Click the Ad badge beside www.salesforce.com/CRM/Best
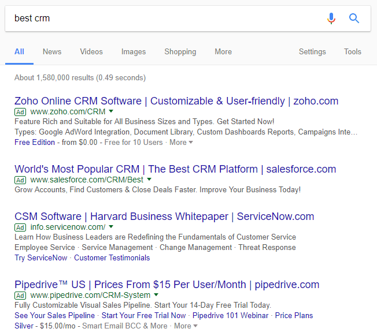This screenshot has width=377, height=336. tap(20, 180)
